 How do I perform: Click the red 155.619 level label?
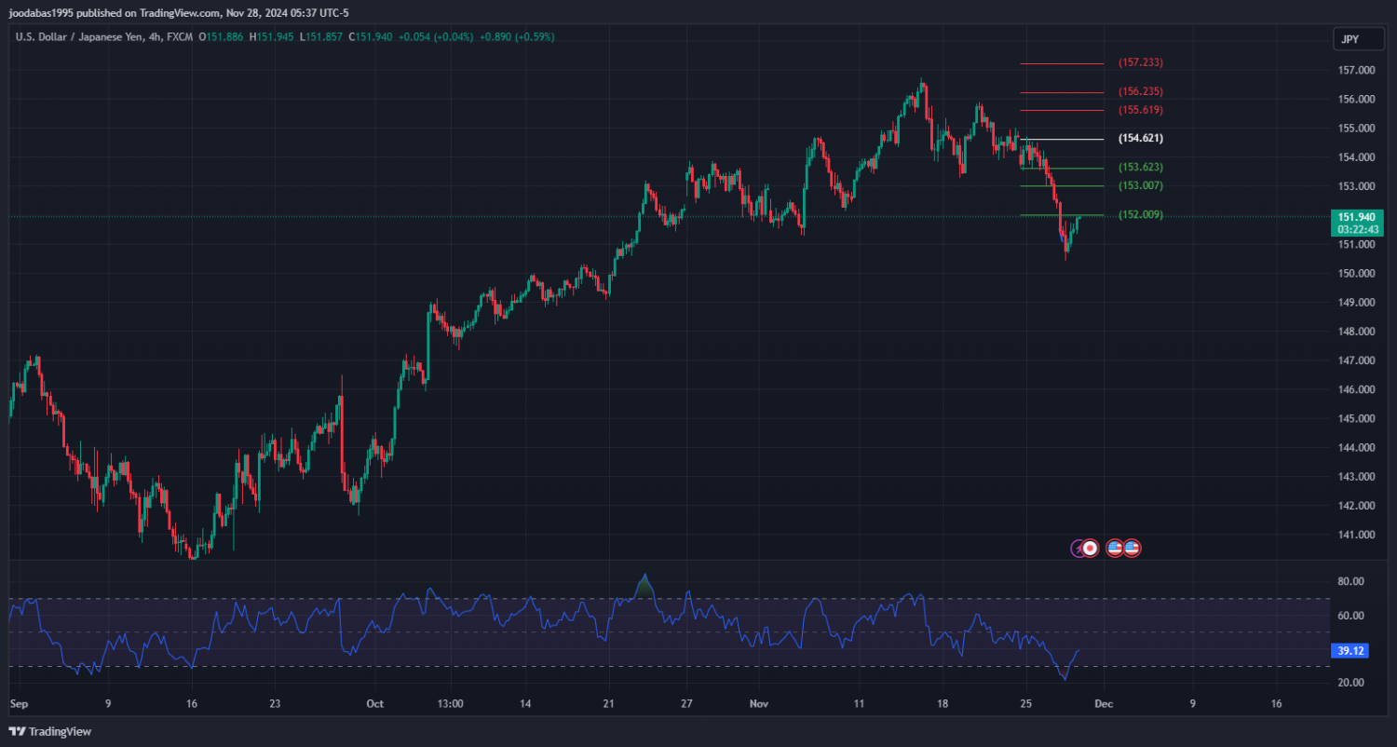(x=1140, y=110)
